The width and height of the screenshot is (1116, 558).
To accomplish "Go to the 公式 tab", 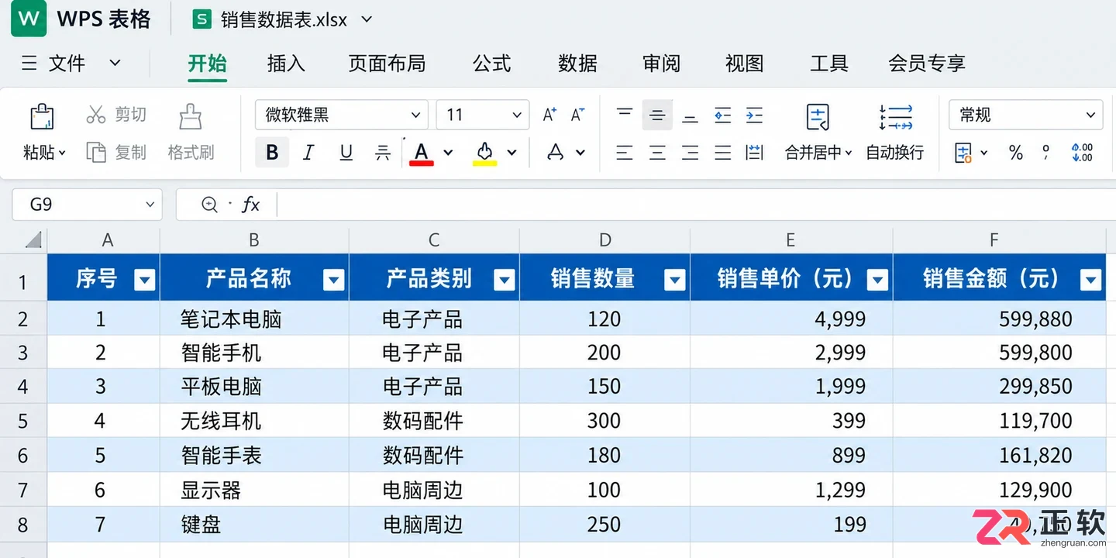I will pyautogui.click(x=492, y=63).
